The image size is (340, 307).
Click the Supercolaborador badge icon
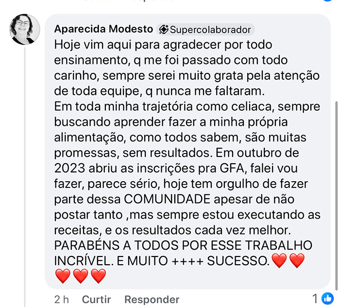tap(164, 30)
